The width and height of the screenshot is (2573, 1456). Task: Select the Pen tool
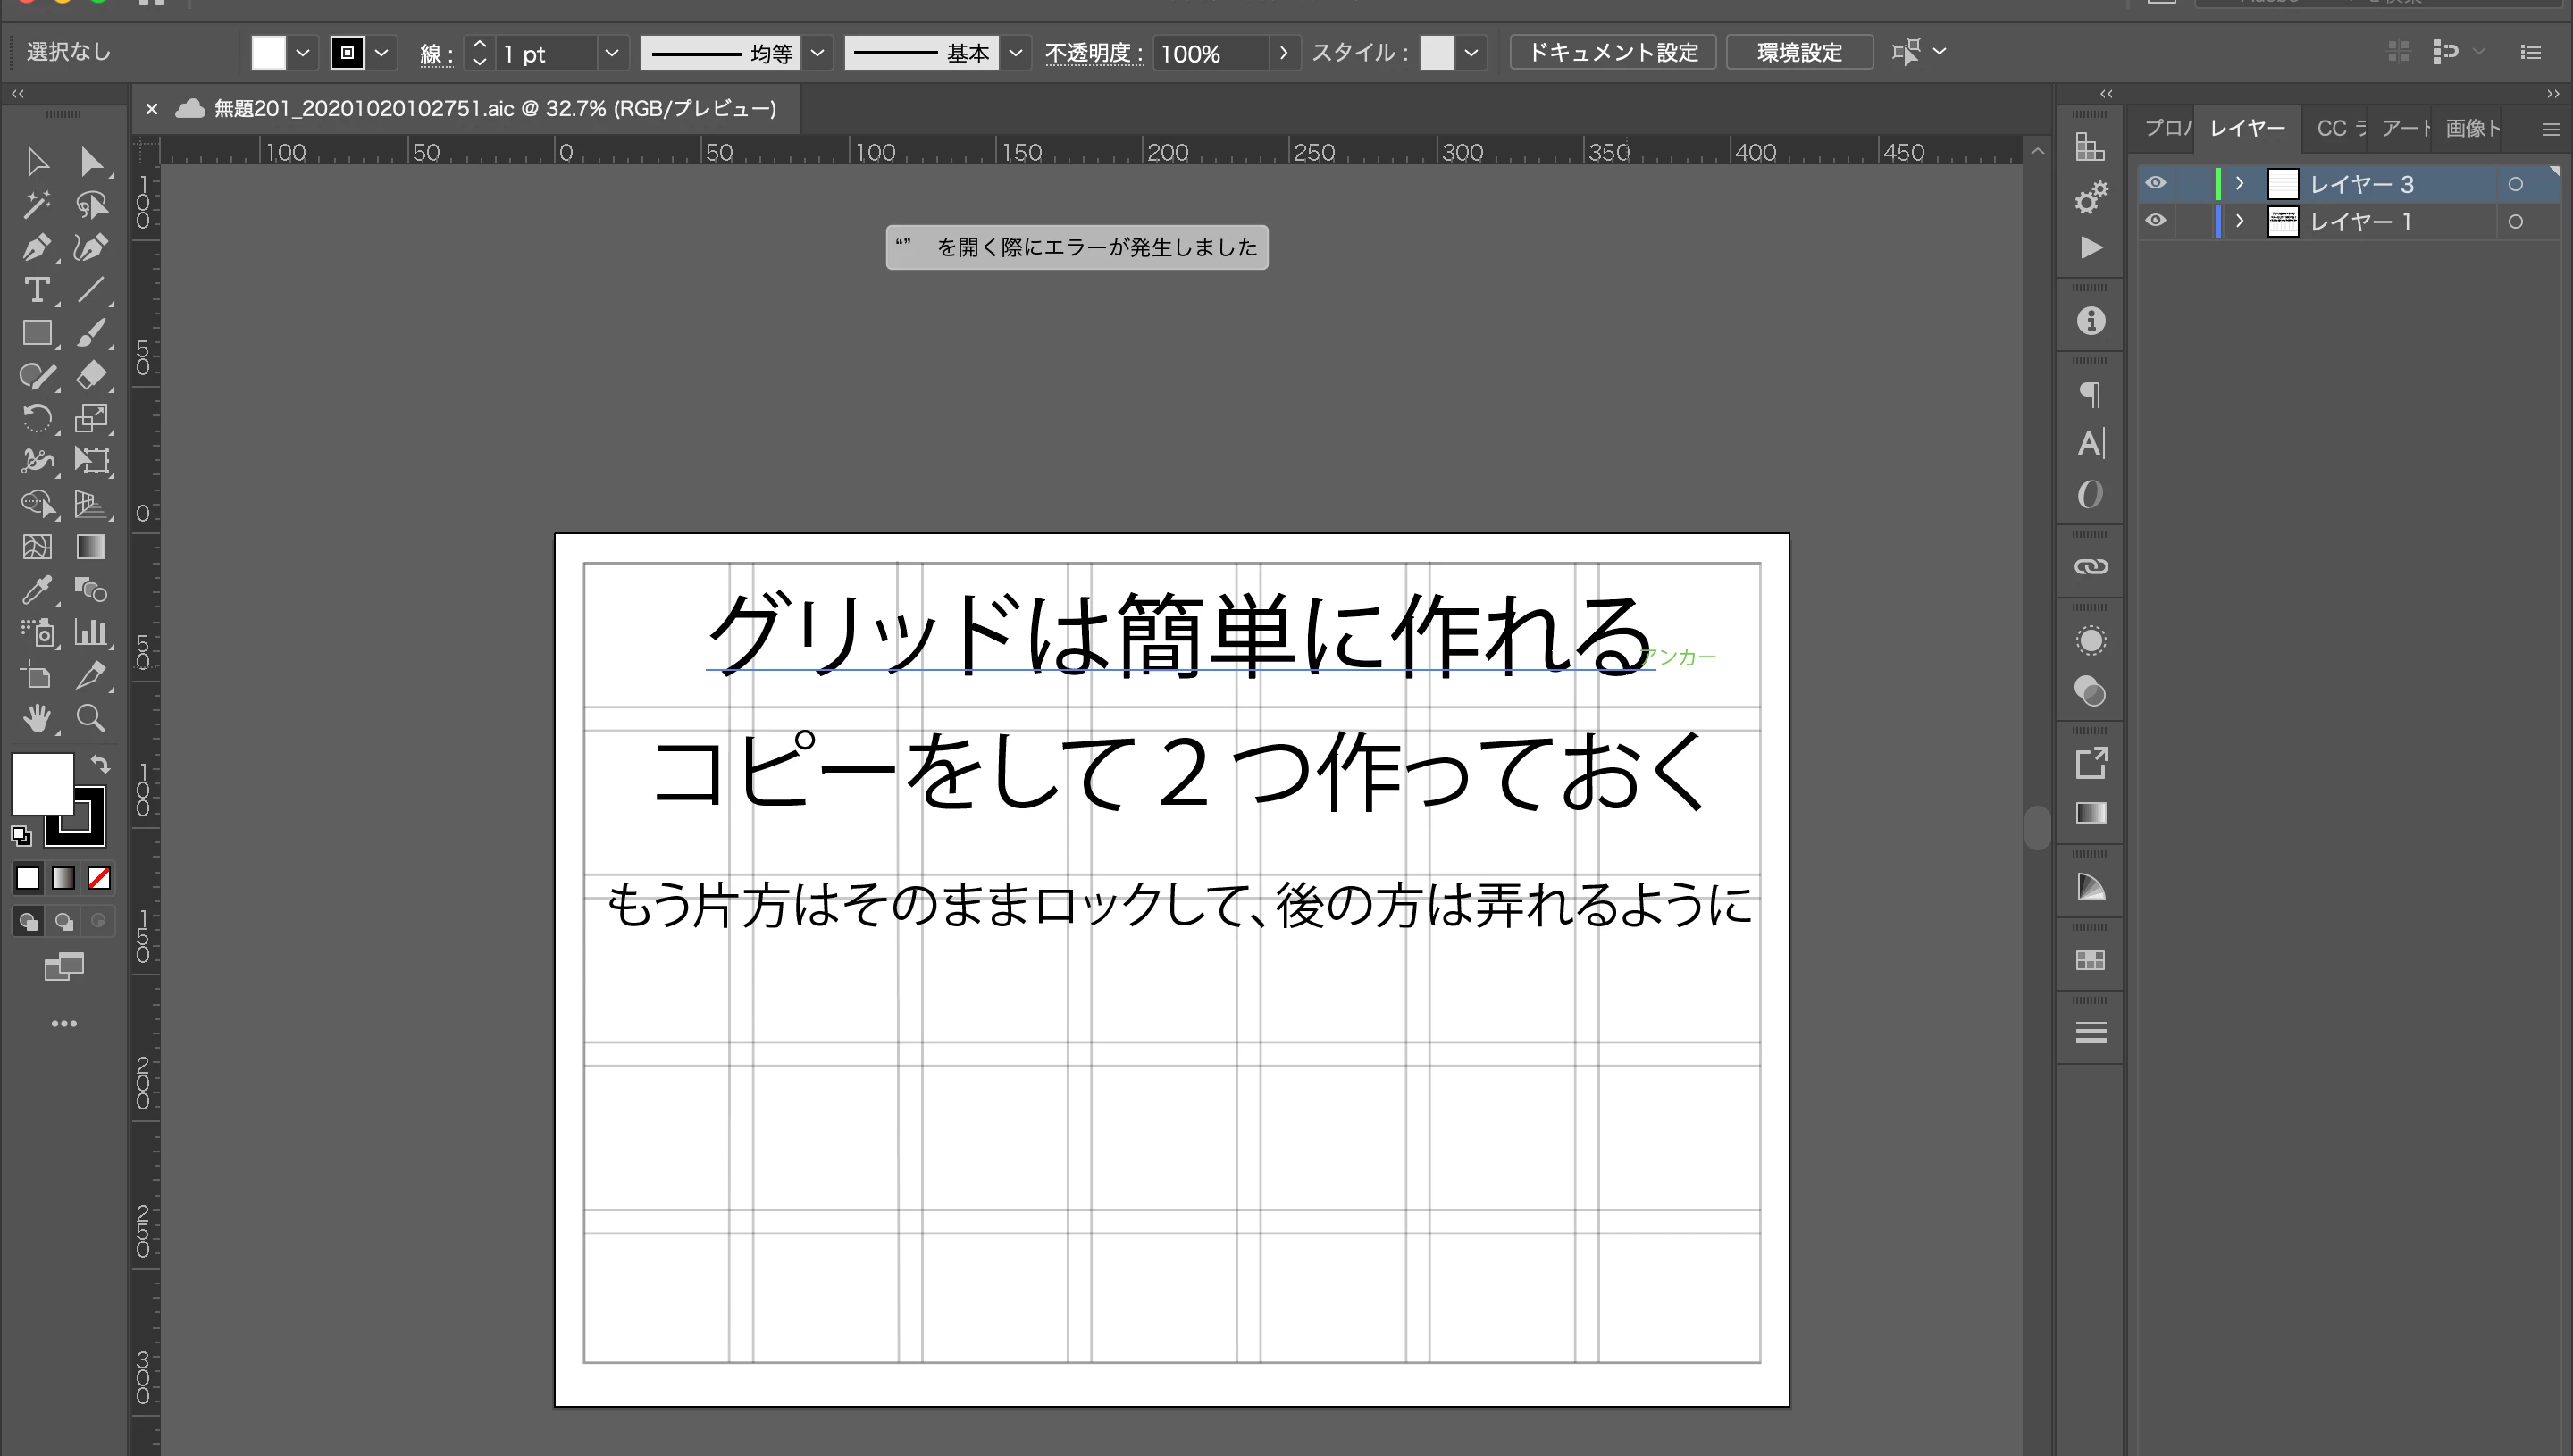pyautogui.click(x=36, y=247)
